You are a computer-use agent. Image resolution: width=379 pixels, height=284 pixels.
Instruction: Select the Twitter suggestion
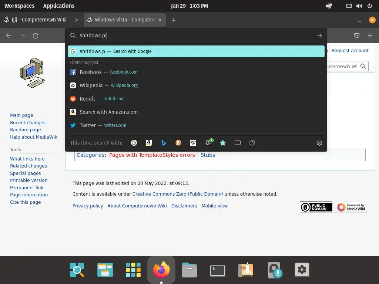tap(196, 125)
